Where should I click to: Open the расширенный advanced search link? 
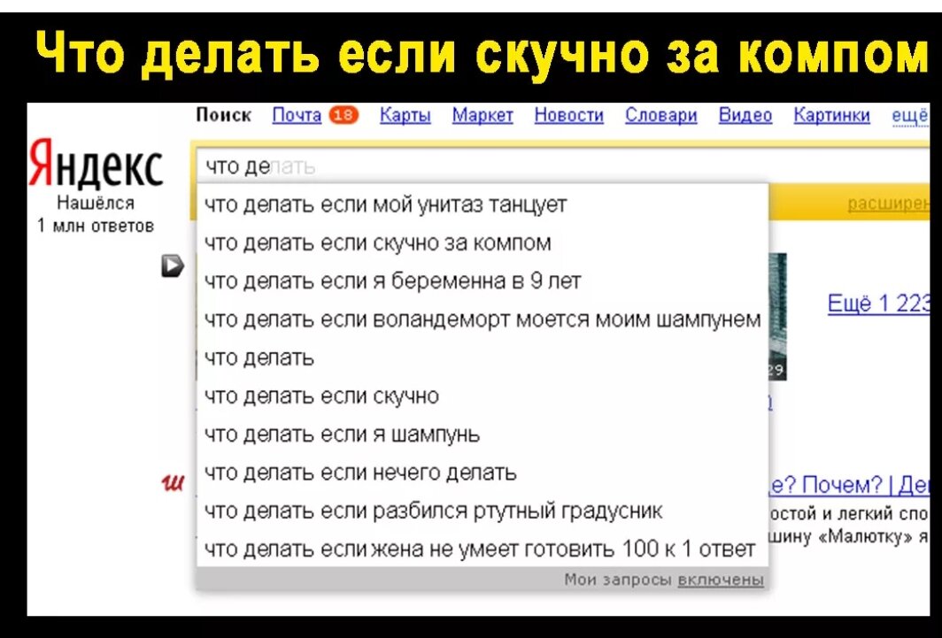[888, 204]
